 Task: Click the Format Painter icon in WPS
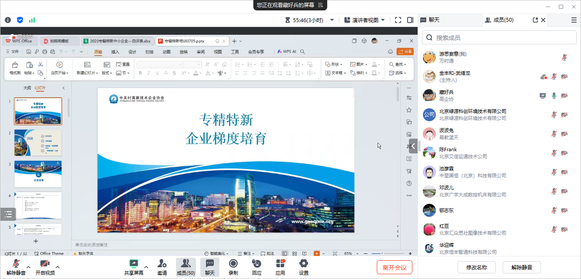tap(15, 65)
